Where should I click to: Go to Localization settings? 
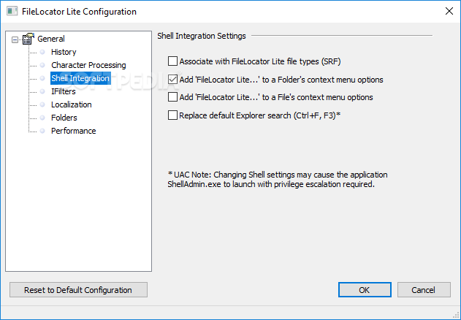pyautogui.click(x=71, y=104)
